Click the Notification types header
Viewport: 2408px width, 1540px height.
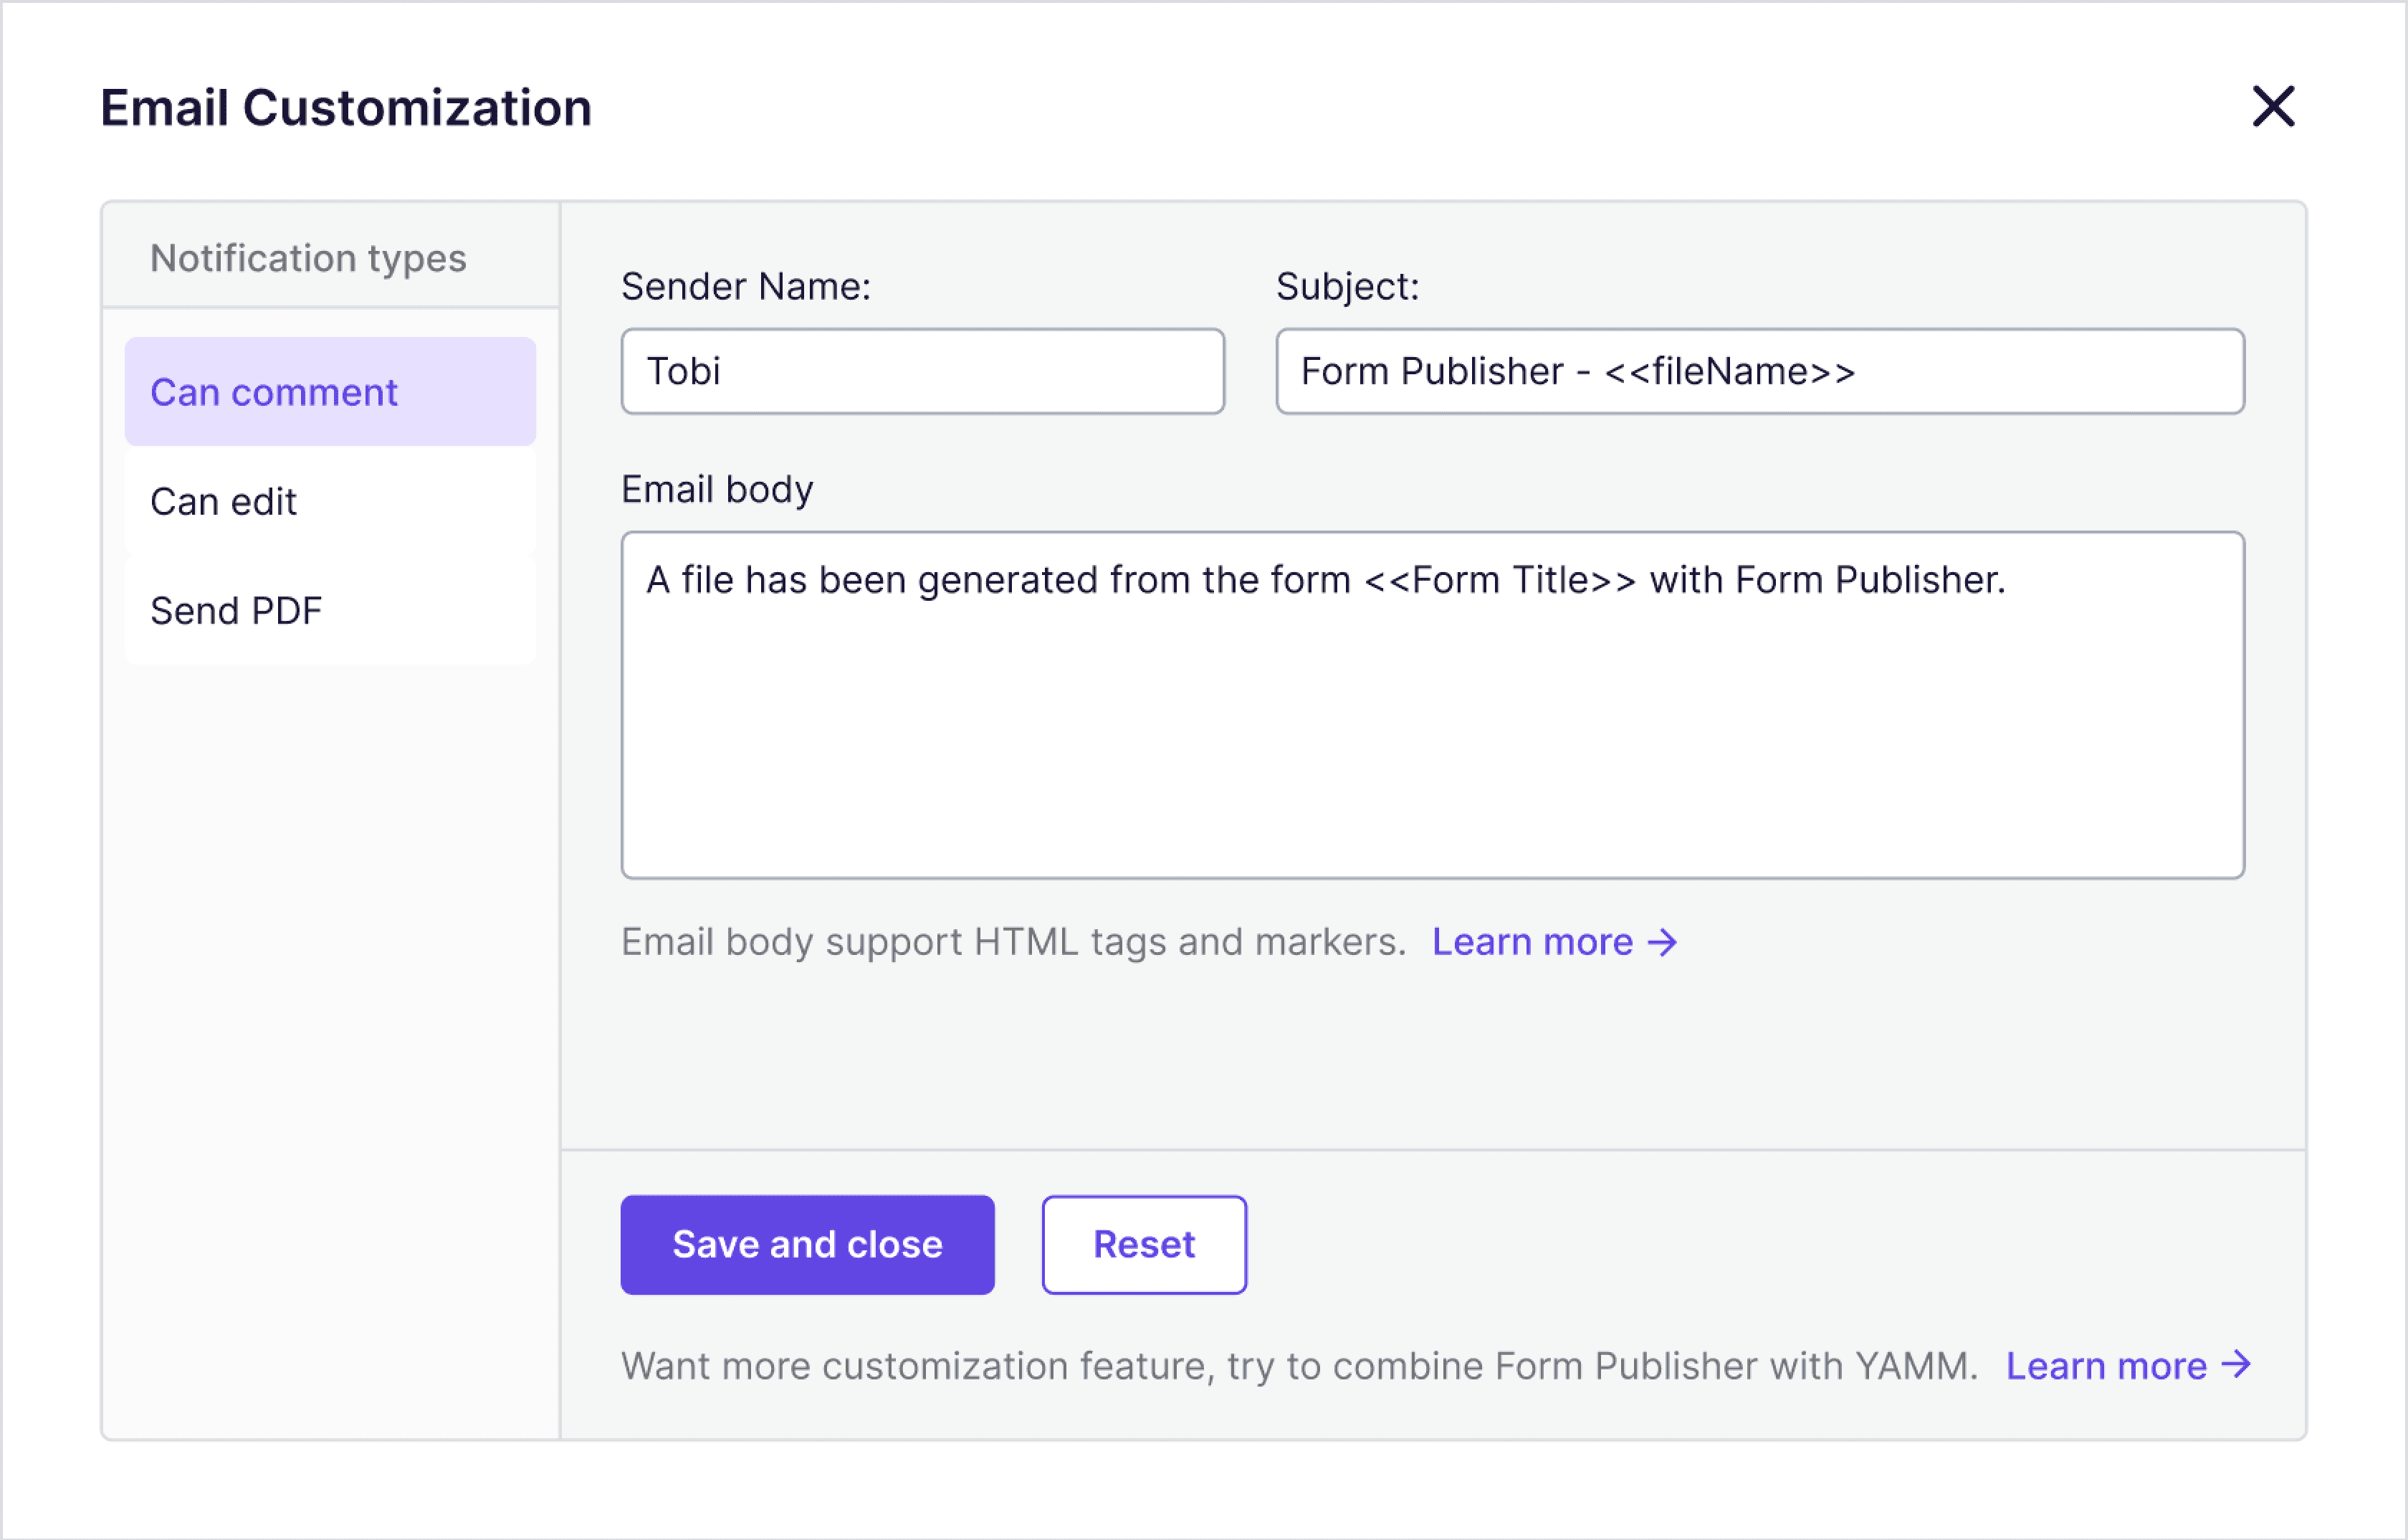(x=308, y=258)
